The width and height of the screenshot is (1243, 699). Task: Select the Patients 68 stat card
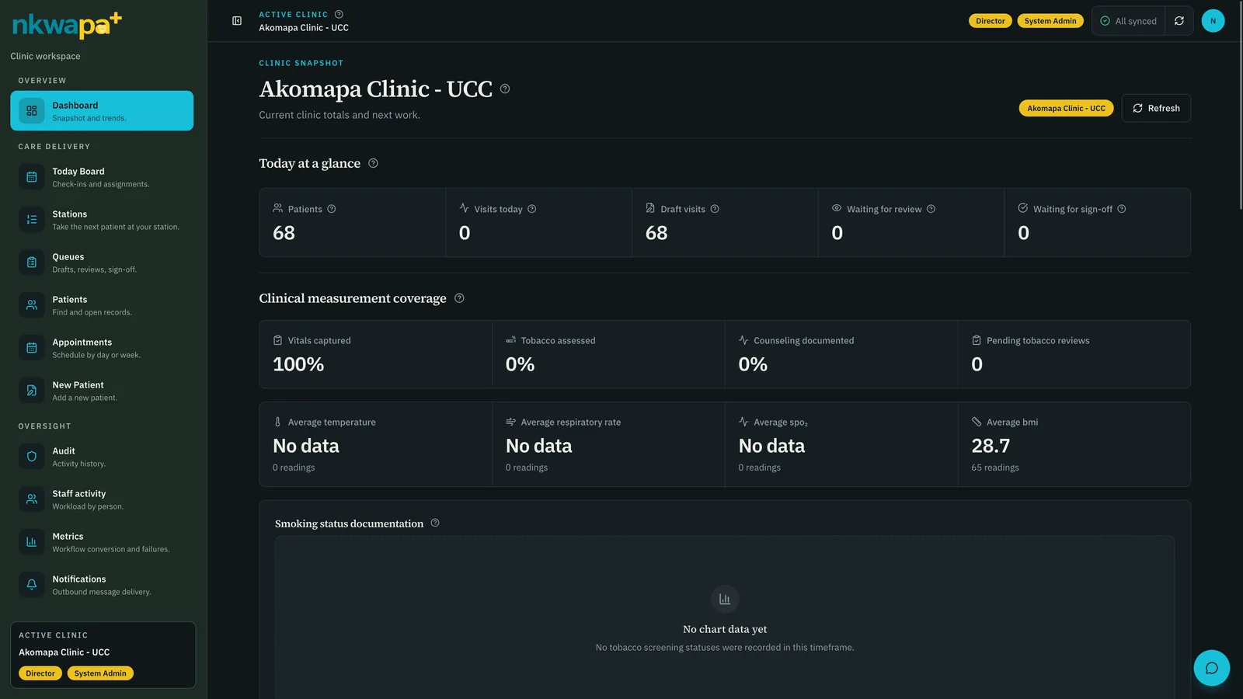click(x=352, y=222)
